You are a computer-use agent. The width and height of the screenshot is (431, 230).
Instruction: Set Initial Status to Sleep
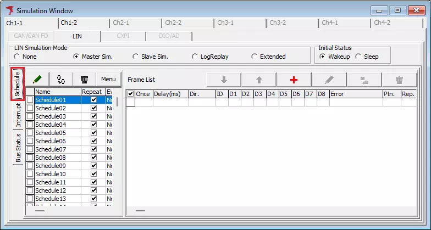pos(358,57)
